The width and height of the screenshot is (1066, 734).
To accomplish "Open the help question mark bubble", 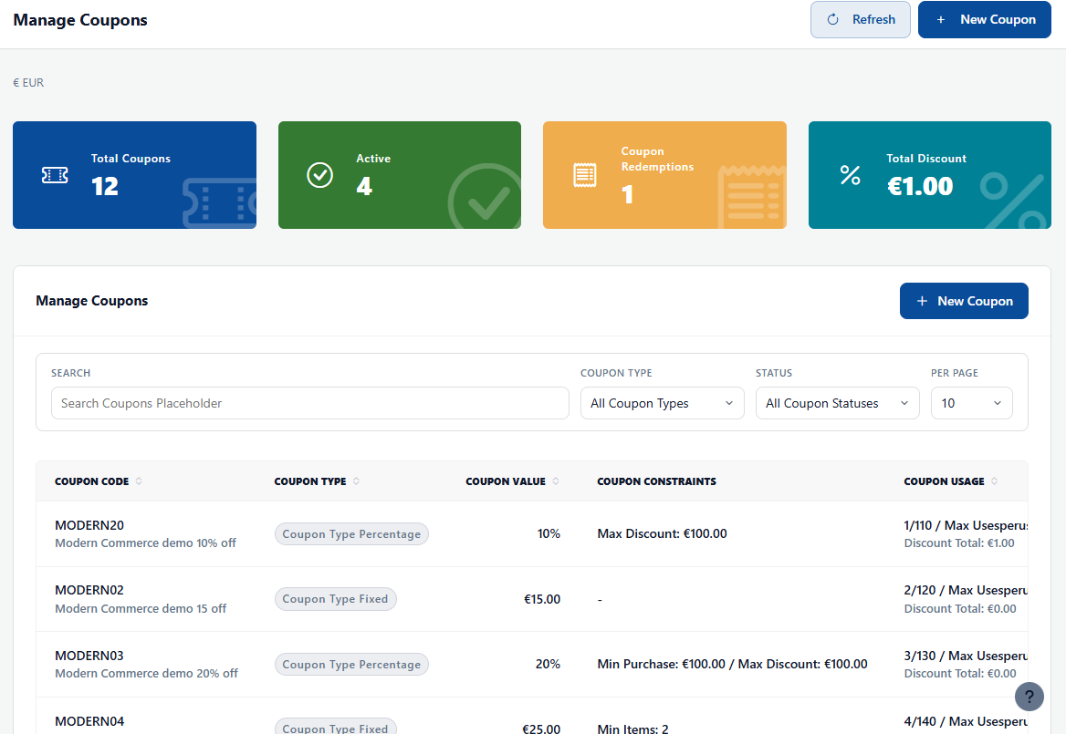I will pos(1029,697).
